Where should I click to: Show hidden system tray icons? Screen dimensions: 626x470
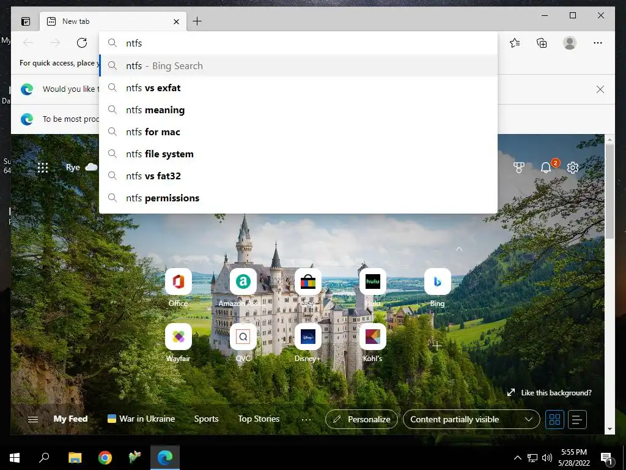tap(517, 458)
